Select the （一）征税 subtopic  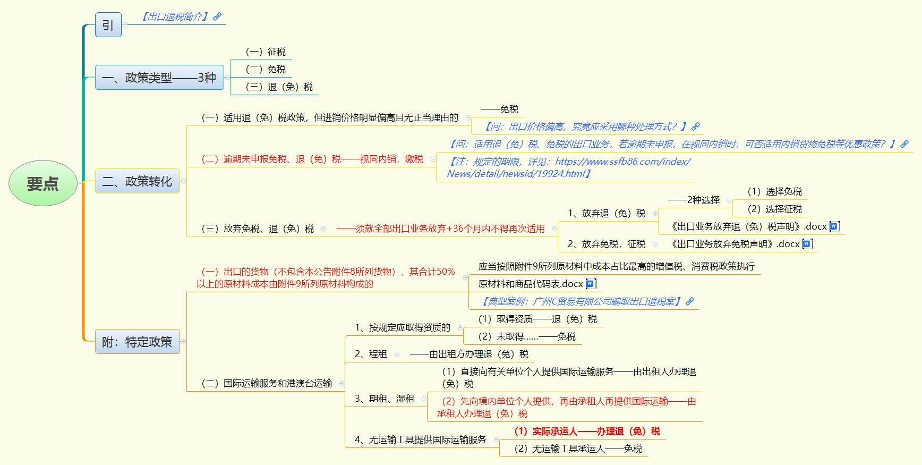265,52
